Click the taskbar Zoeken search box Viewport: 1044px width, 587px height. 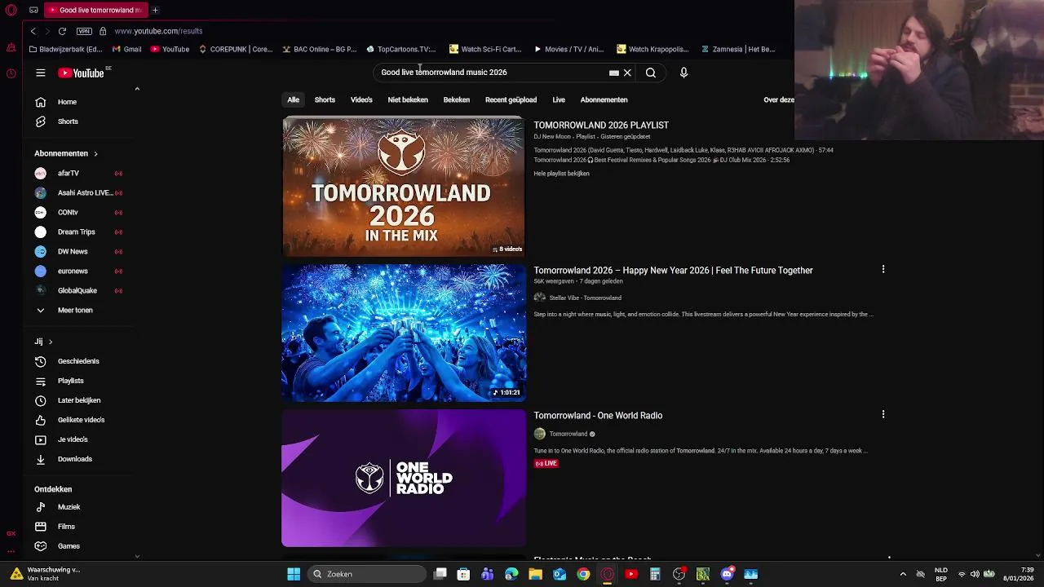(x=367, y=574)
